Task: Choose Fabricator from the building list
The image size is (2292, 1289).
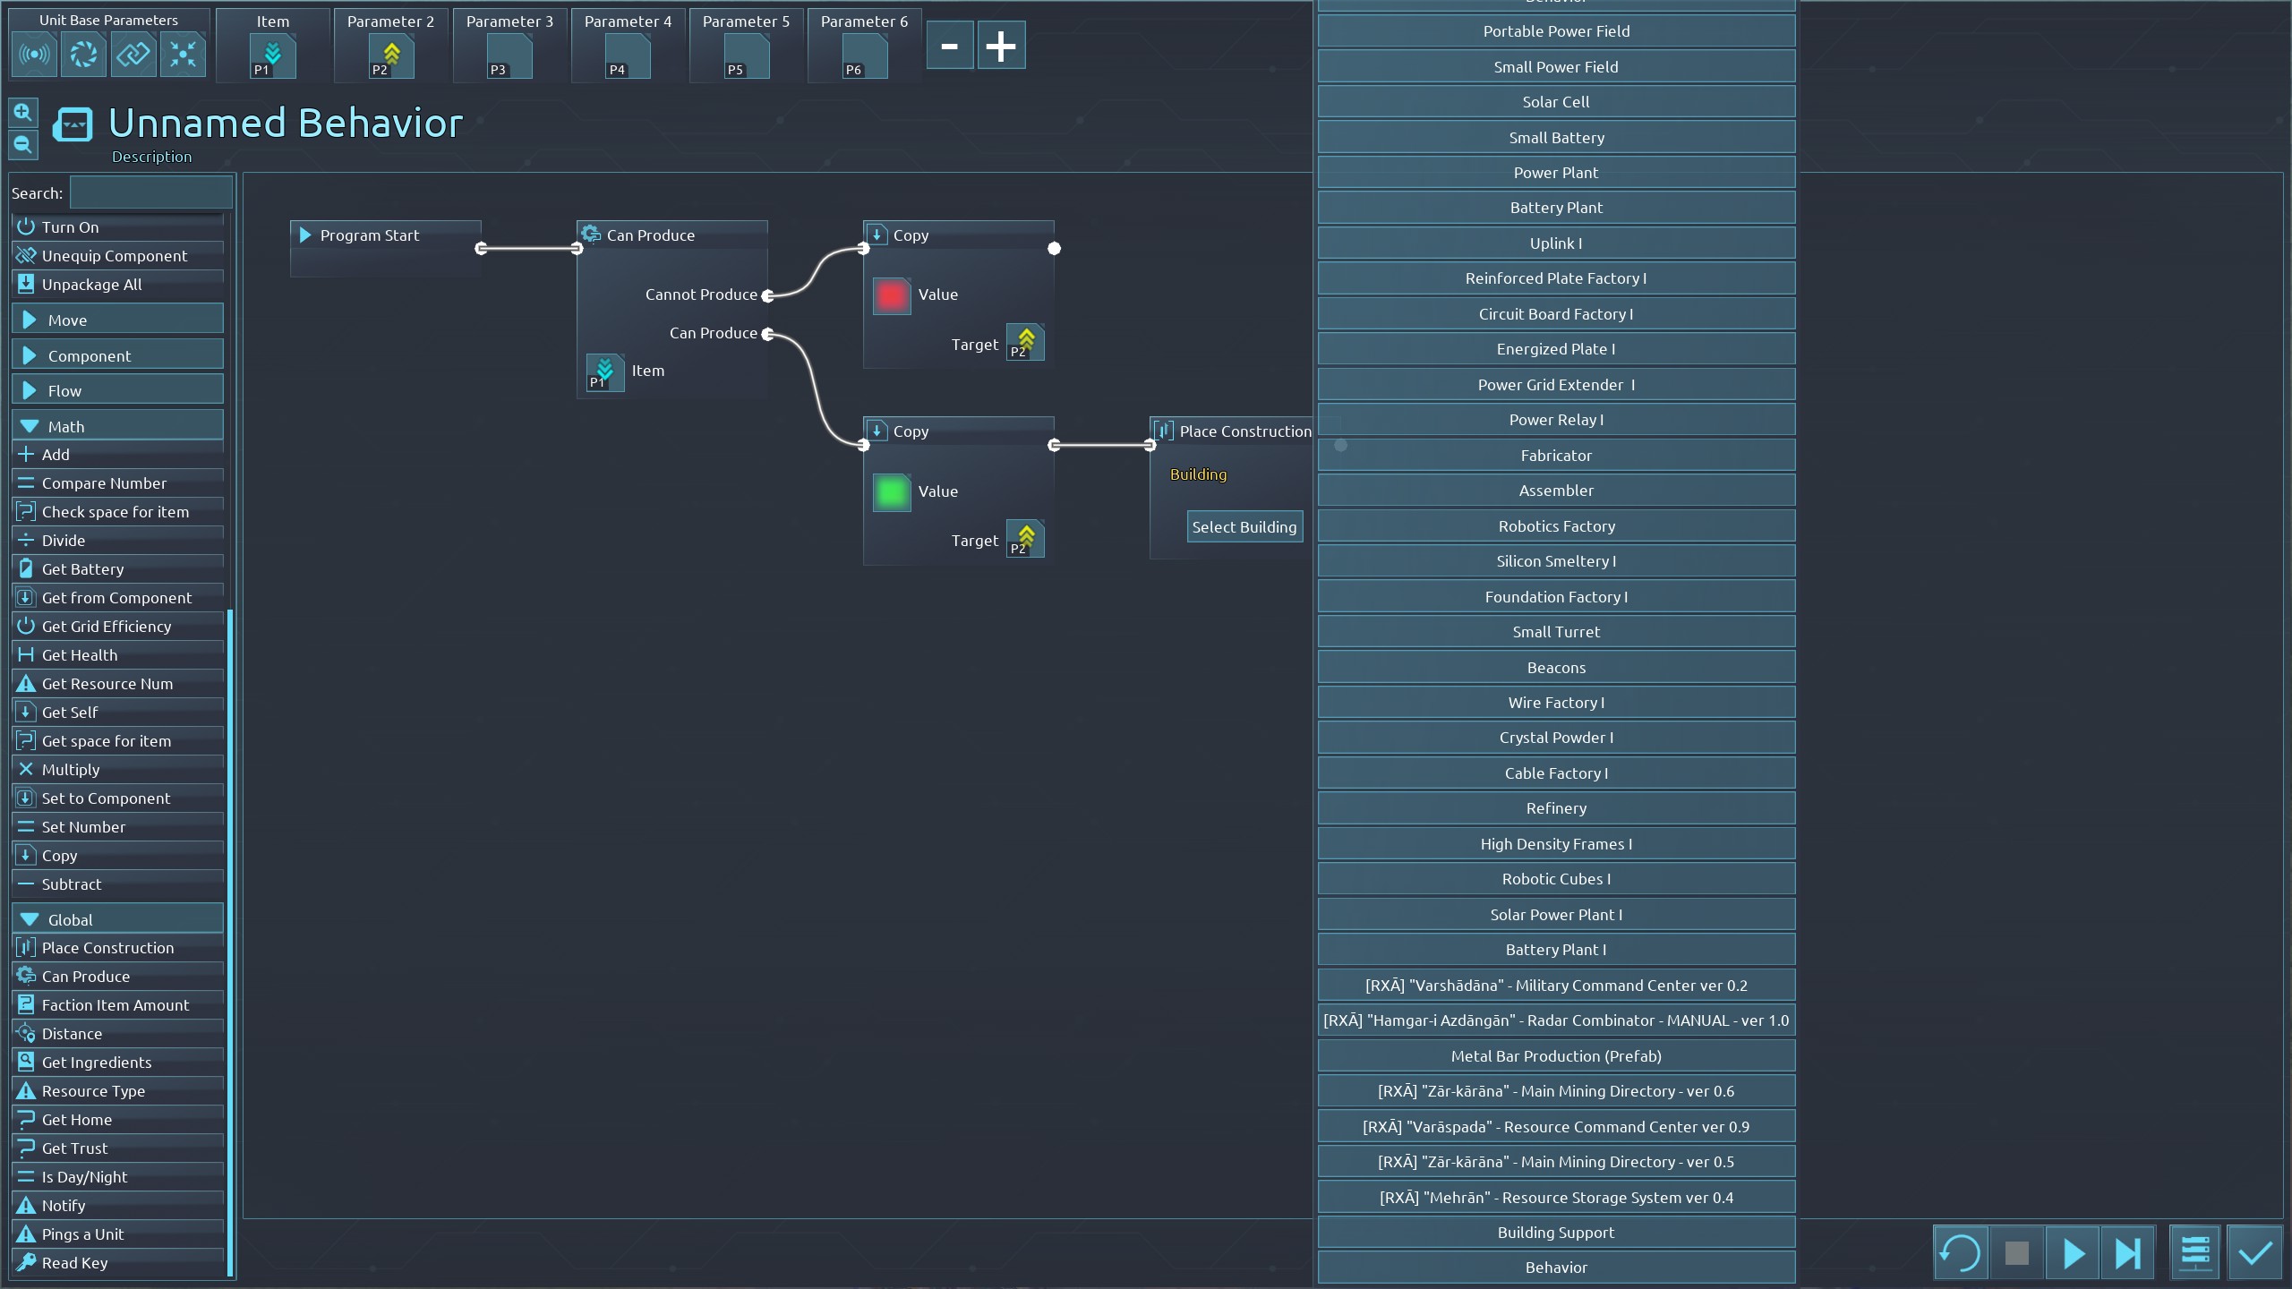Action: [x=1556, y=456]
